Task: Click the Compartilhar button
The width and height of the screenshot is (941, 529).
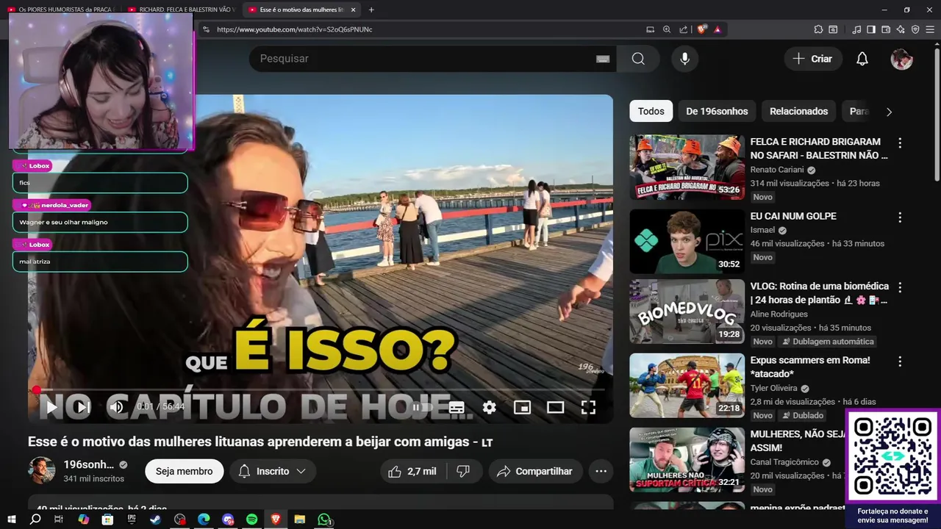Action: (535, 472)
